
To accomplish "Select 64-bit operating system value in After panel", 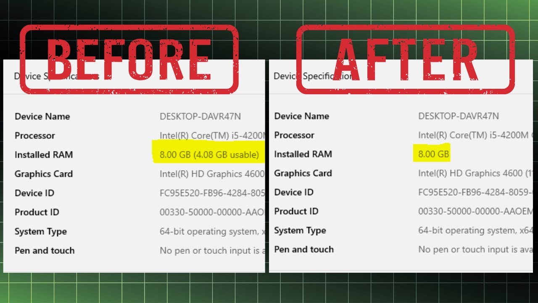I will pos(475,231).
